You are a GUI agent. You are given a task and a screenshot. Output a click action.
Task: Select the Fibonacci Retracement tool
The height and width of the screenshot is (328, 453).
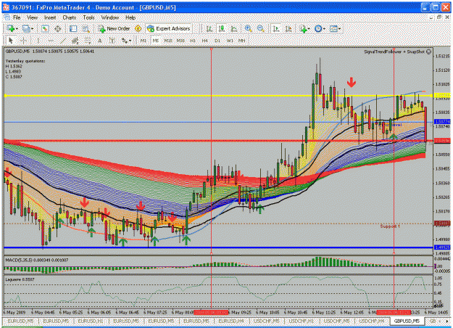tap(88, 41)
